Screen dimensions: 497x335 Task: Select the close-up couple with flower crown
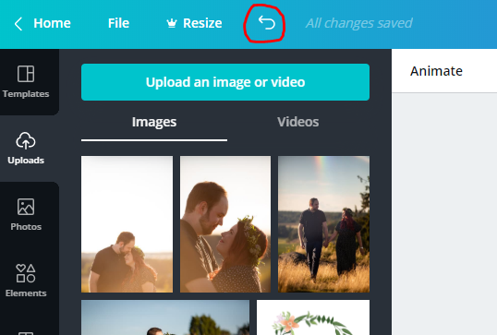click(225, 224)
